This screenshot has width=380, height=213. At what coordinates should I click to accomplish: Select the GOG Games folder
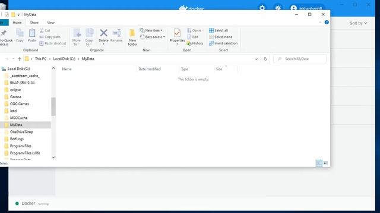(20, 104)
